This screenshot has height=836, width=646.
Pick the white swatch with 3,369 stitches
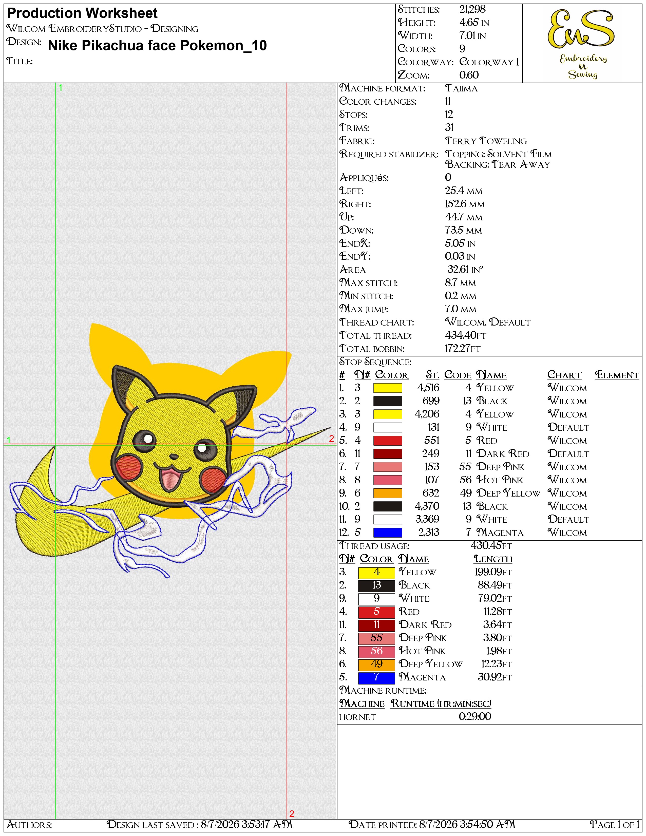pos(388,519)
